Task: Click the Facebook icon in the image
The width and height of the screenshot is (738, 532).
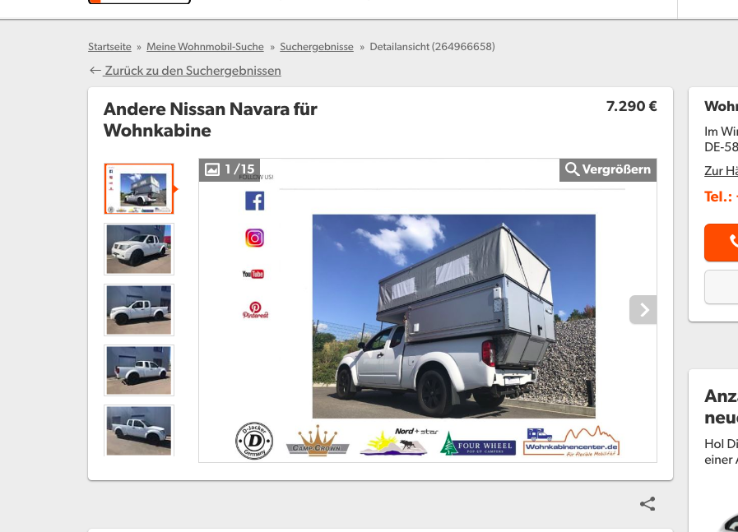Action: tap(254, 201)
